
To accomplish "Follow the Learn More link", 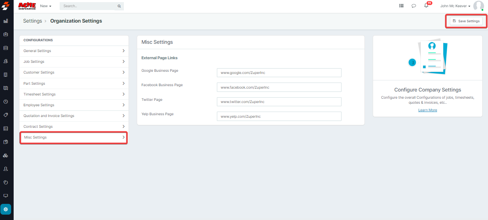I will 427,110.
